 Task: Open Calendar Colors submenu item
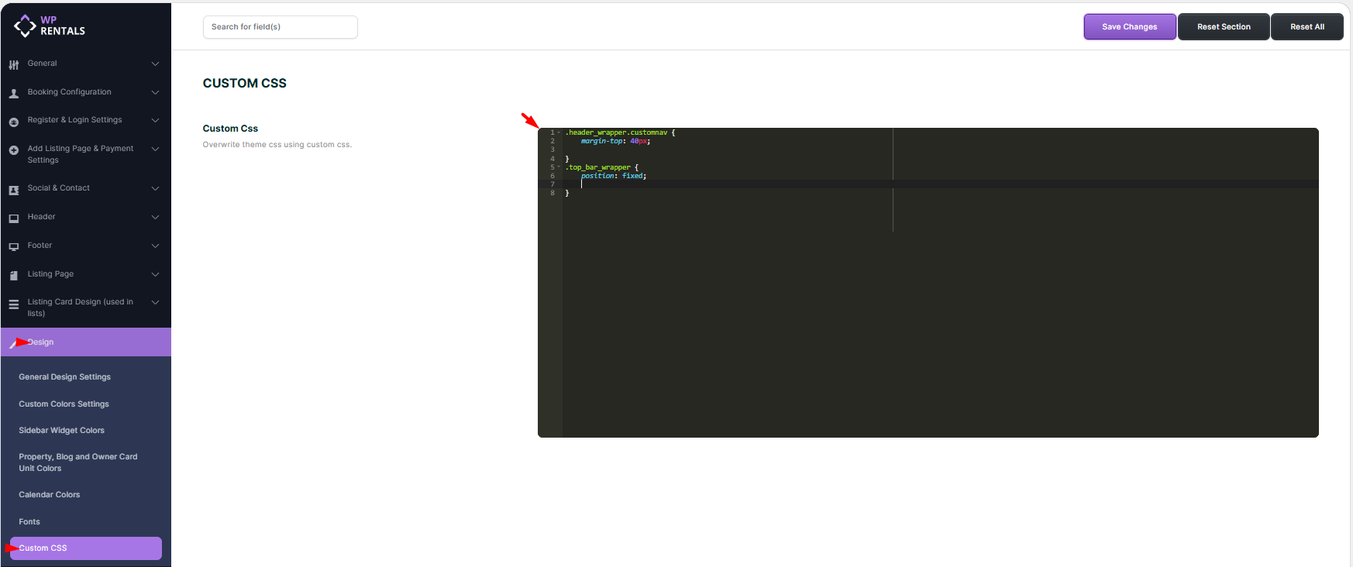tap(50, 495)
